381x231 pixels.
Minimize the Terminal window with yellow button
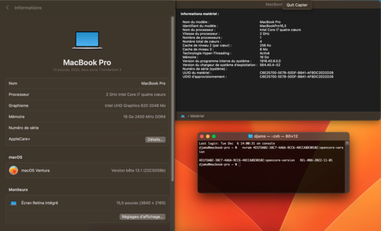pyautogui.click(x=207, y=136)
